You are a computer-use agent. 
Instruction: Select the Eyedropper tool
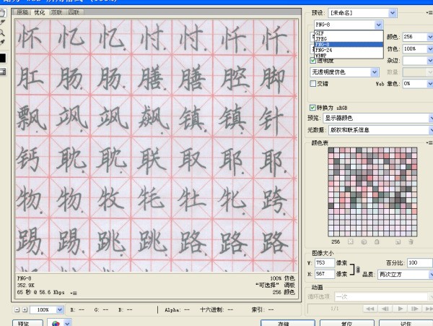(x=2, y=43)
